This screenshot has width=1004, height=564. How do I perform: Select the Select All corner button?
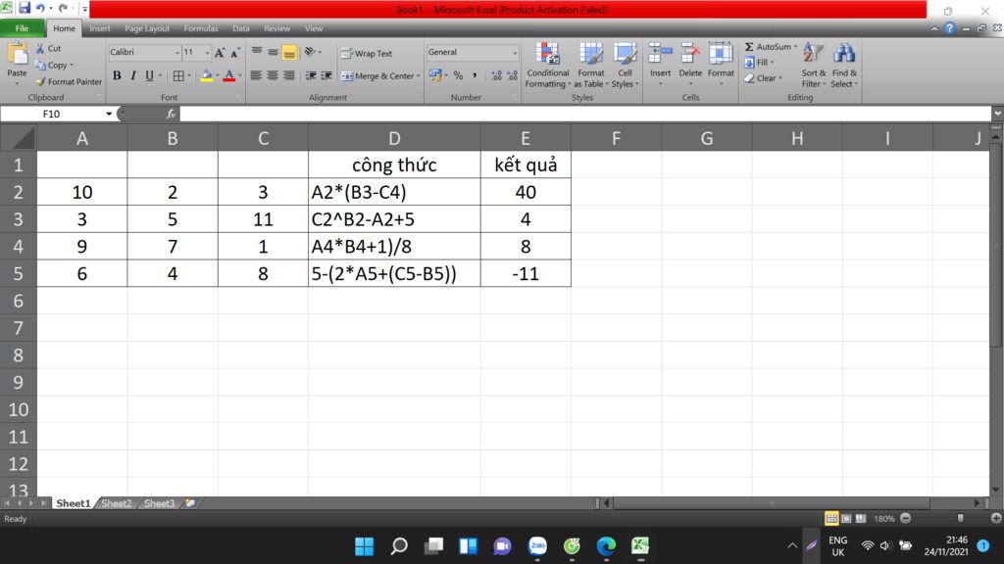[x=19, y=138]
